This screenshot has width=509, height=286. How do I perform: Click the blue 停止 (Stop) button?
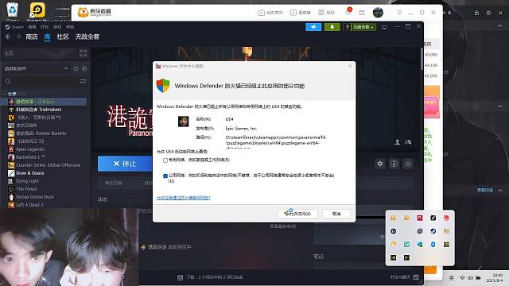[x=125, y=164]
